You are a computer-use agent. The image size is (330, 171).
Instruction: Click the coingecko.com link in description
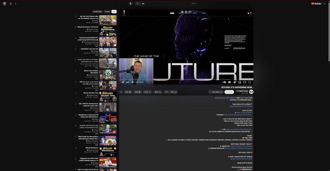238,115
